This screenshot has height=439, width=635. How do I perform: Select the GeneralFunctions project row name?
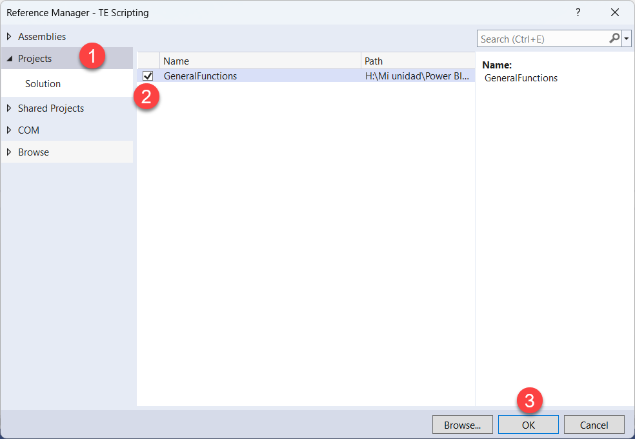pyautogui.click(x=200, y=76)
